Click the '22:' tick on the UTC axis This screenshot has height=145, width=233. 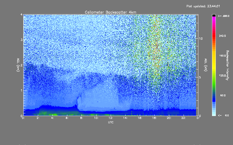coord(184,118)
